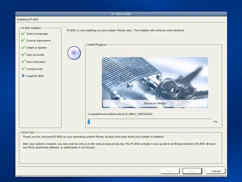Screen dimensions: 242x182
Task: Click the install disc icon
Action: [x=74, y=53]
